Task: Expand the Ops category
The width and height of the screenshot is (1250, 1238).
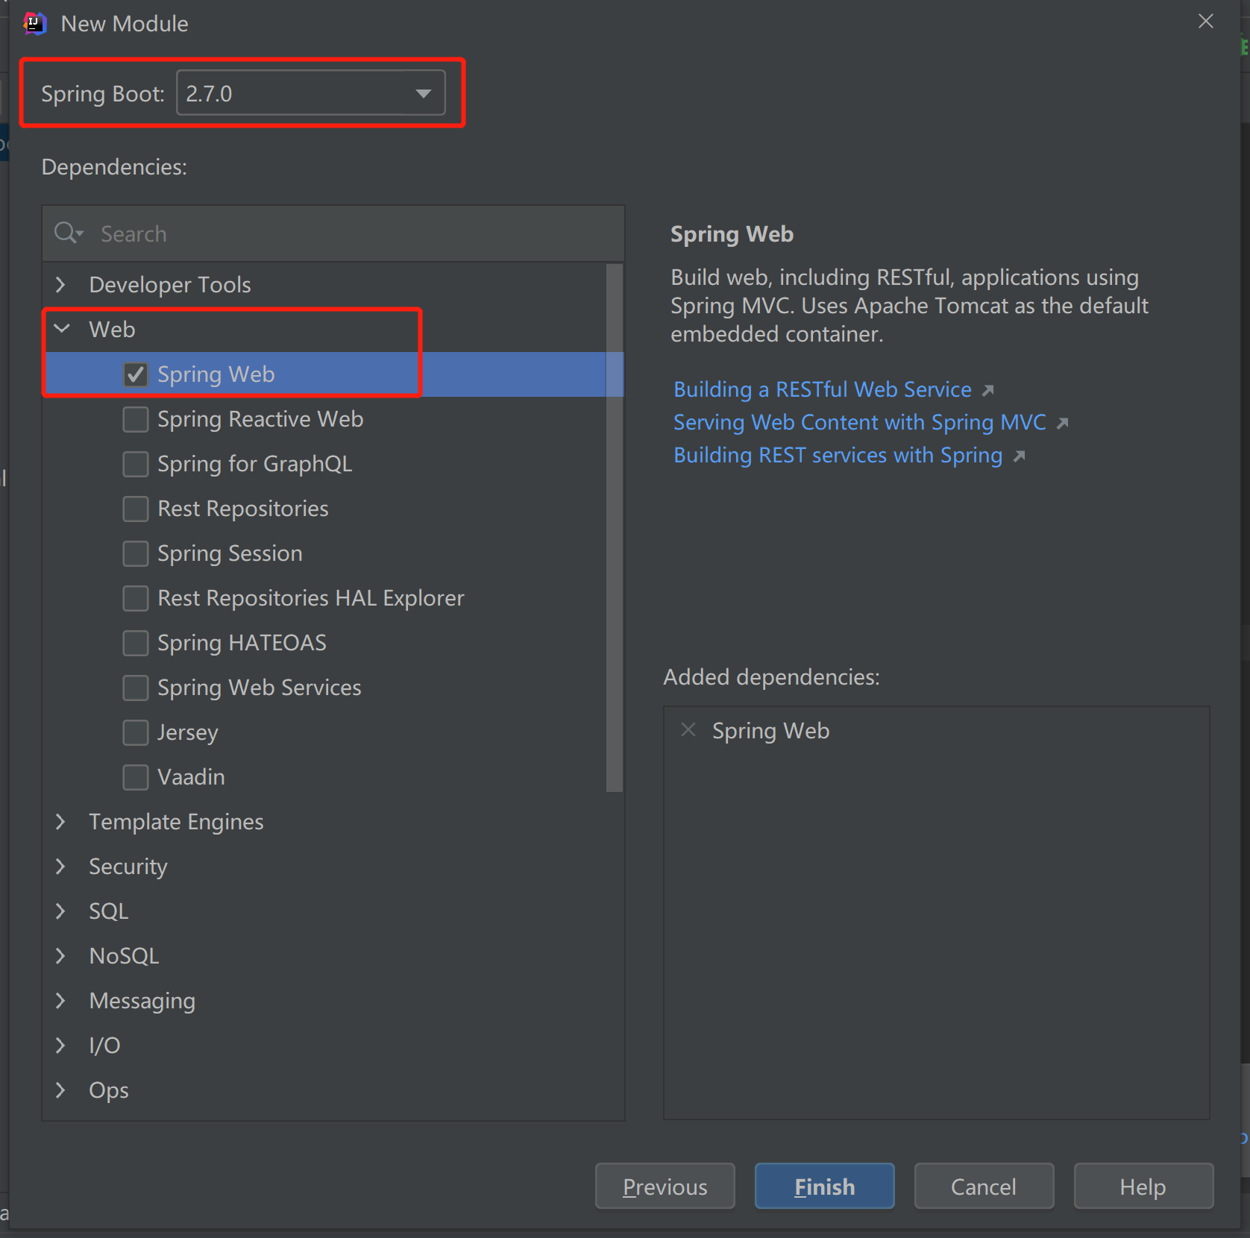Action: [x=61, y=1090]
